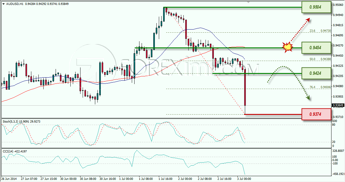Click price axis label 0.94695
The width and height of the screenshot is (345, 182).
(339, 35)
